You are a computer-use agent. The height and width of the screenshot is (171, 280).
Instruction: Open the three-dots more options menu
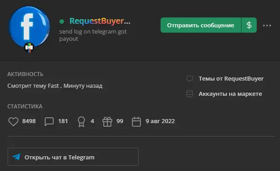pyautogui.click(x=267, y=26)
